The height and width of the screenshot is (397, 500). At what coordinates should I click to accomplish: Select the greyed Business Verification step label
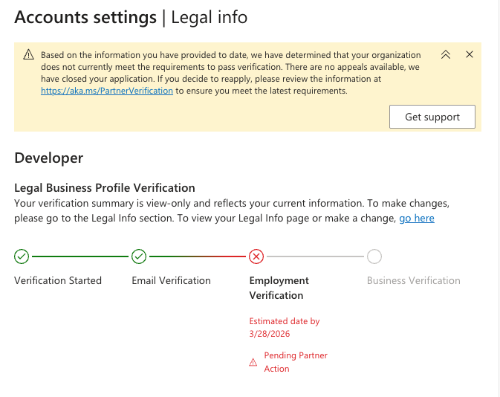(x=414, y=280)
